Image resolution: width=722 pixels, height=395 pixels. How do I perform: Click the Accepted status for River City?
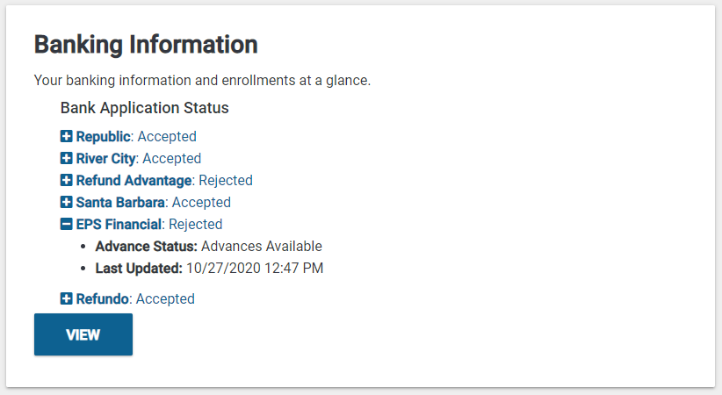171,159
